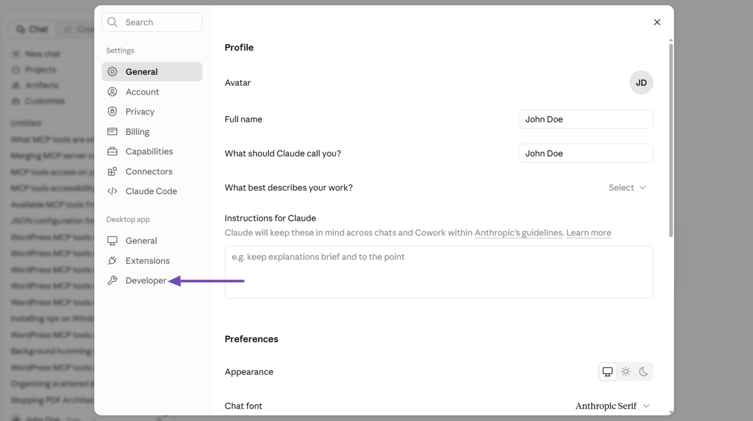Viewport: 753px width, 421px height.
Task: Open Stopping PDF Architect chat entry
Action: click(52, 400)
